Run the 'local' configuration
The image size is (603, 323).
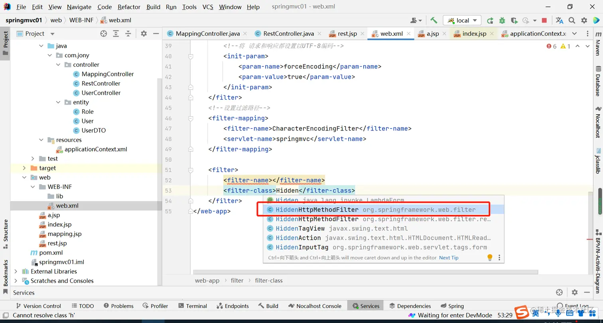click(x=490, y=20)
